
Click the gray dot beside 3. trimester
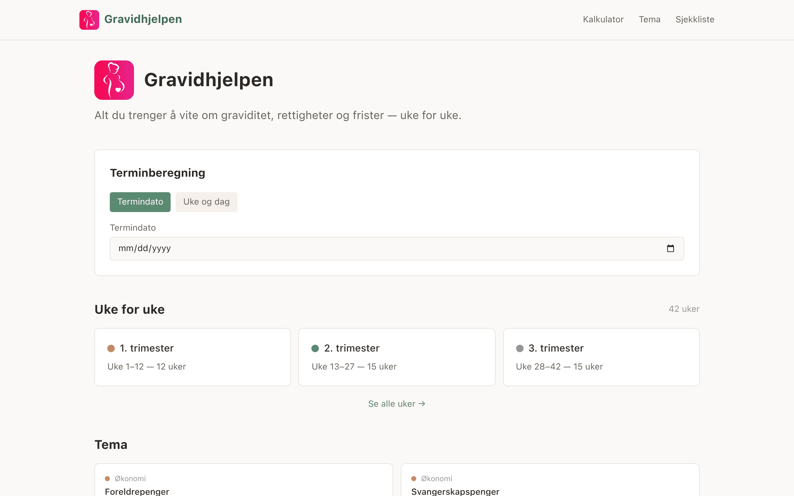point(520,348)
